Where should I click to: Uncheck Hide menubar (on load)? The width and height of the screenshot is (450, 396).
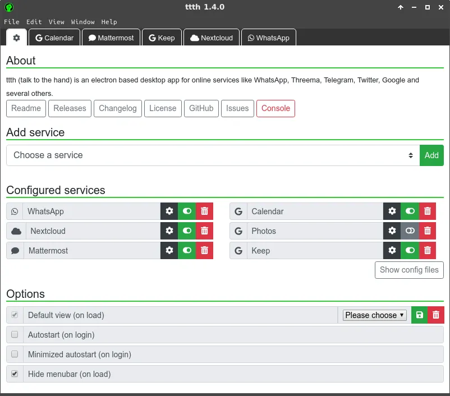[15, 374]
